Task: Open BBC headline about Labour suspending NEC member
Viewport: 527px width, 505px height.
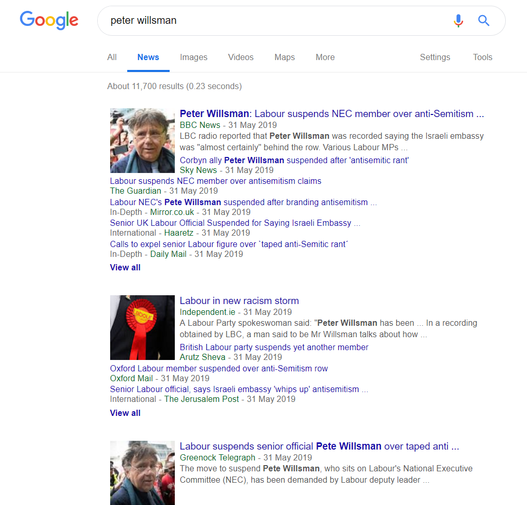Action: tap(332, 114)
